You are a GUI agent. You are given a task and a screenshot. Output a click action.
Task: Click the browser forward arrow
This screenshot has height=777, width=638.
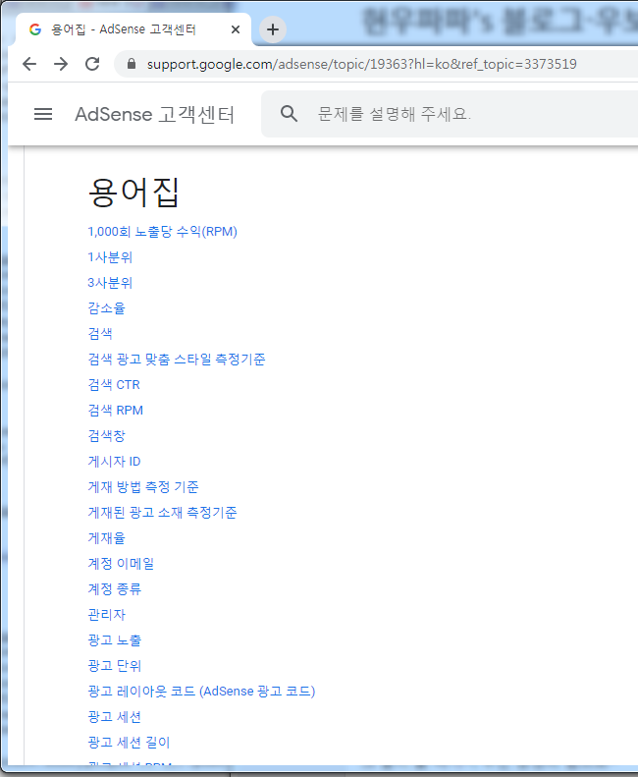tap(61, 64)
